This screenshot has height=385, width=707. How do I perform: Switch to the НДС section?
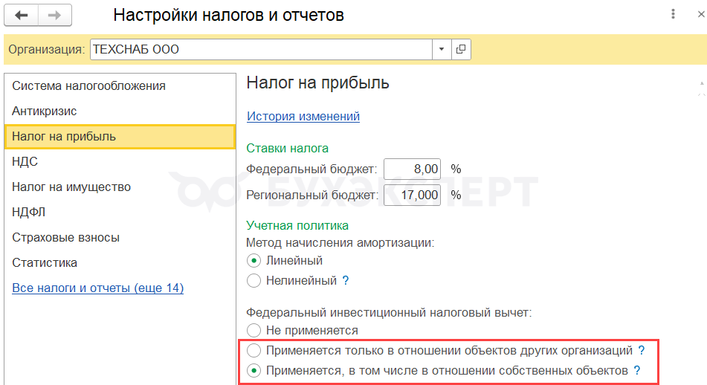(25, 161)
